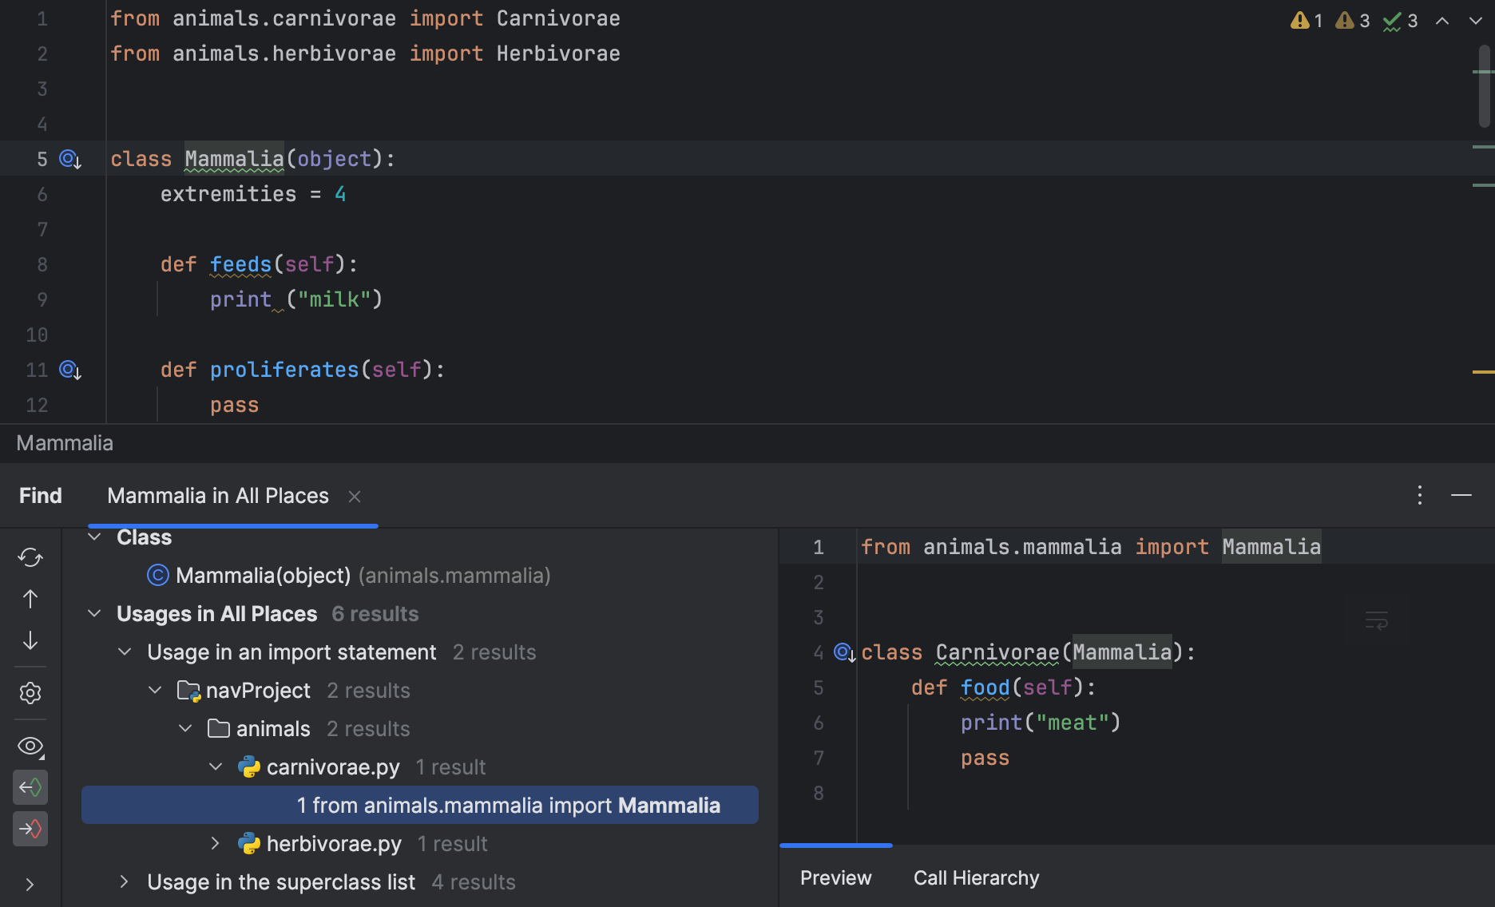Toggle the write access filter
Image resolution: width=1495 pixels, height=907 pixels.
pos(30,828)
